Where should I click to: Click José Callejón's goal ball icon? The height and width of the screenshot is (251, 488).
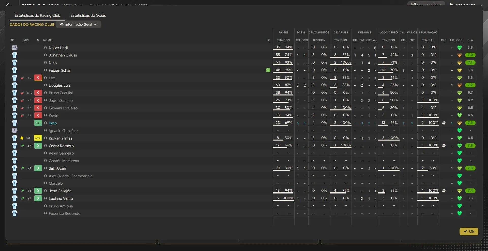point(444,191)
